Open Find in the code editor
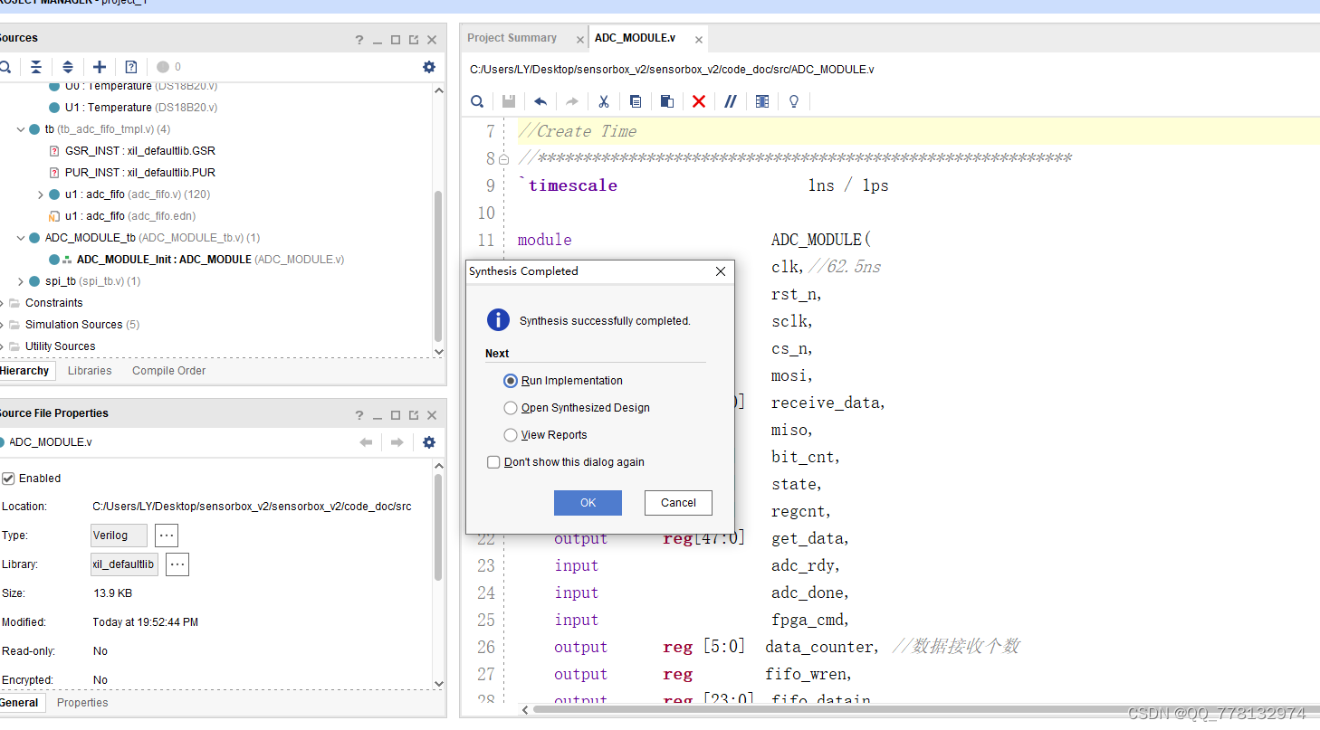Image resolution: width=1320 pixels, height=730 pixels. click(477, 101)
